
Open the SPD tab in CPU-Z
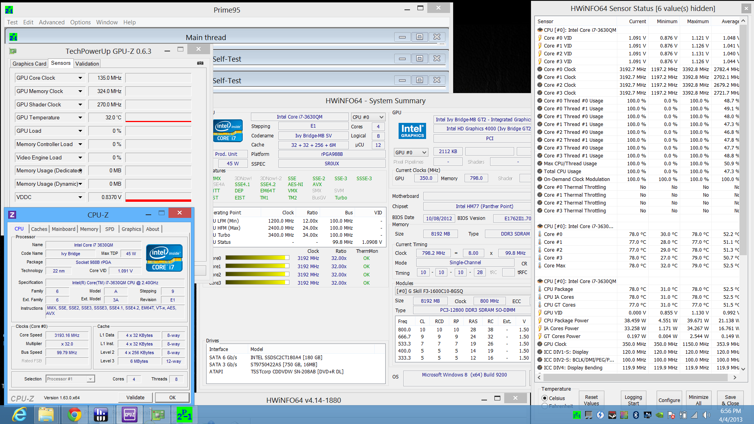click(x=110, y=229)
